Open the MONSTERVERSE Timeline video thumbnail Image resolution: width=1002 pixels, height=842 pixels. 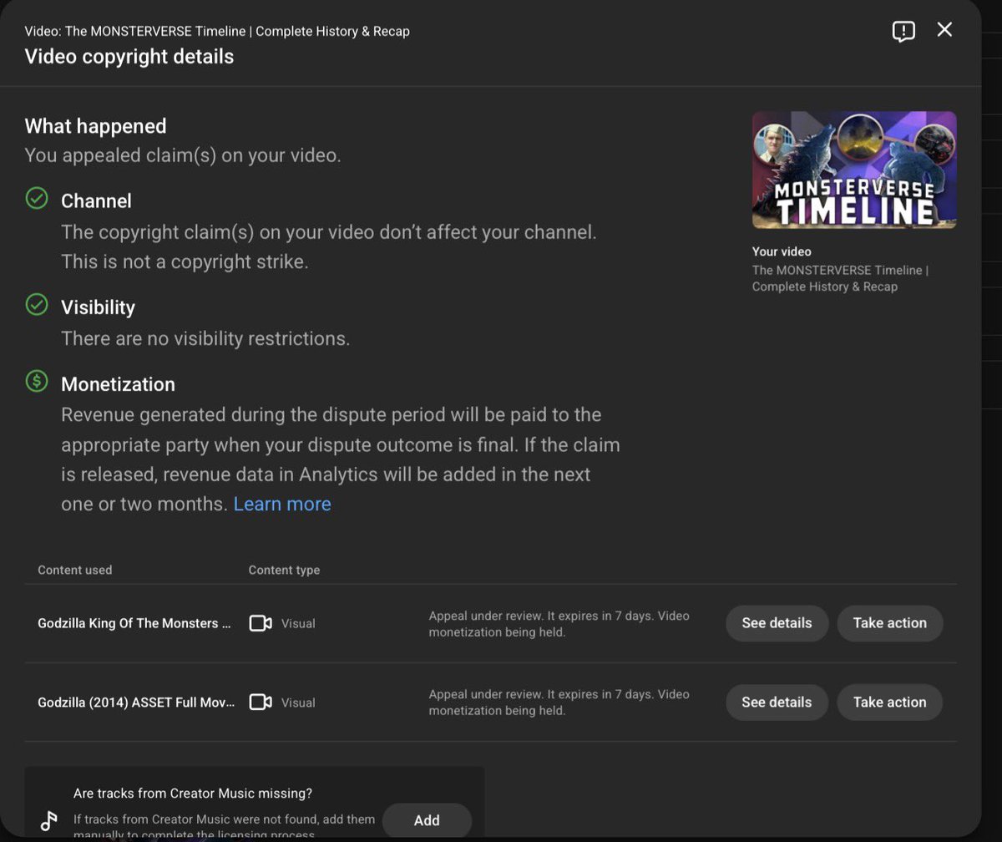click(x=854, y=170)
